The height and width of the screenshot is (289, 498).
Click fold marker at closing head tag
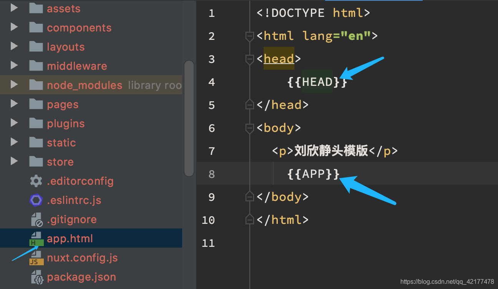point(250,104)
